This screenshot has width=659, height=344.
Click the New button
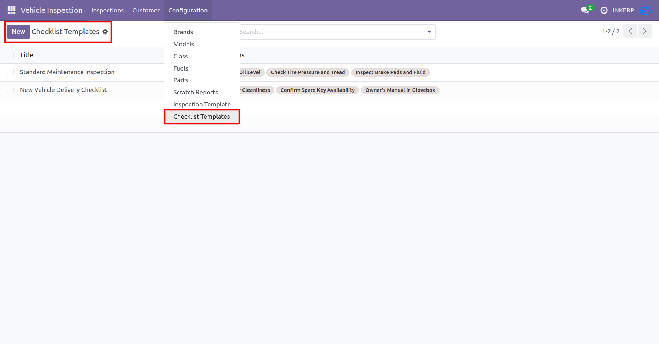point(19,32)
